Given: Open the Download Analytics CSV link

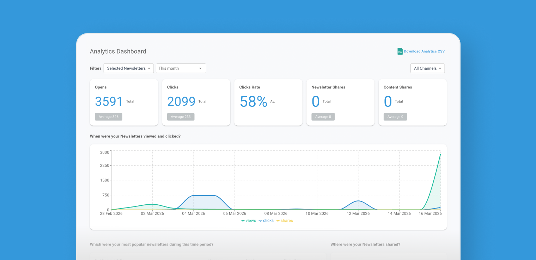Looking at the screenshot, I should pos(424,51).
